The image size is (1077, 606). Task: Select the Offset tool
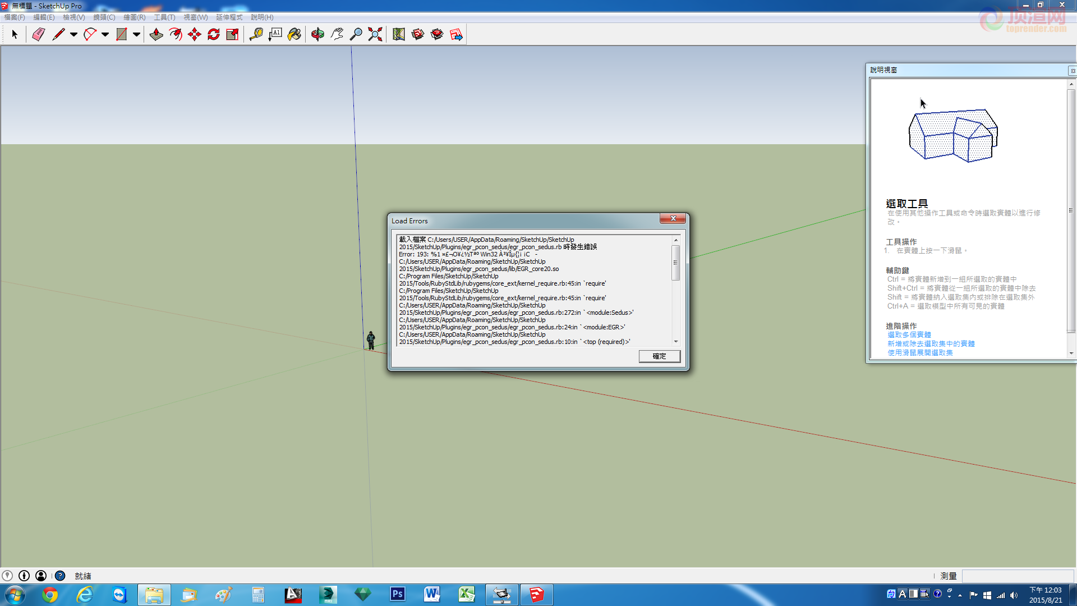[176, 35]
